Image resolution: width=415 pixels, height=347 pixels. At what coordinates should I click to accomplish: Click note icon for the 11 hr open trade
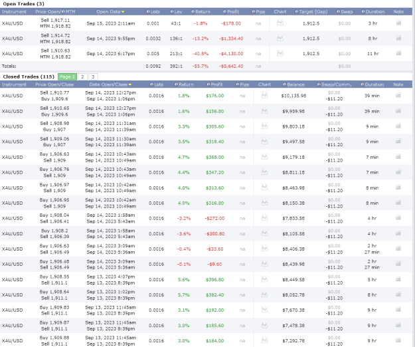click(398, 53)
